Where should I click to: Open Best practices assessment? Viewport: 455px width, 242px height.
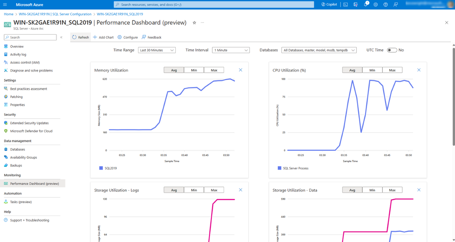28,89
